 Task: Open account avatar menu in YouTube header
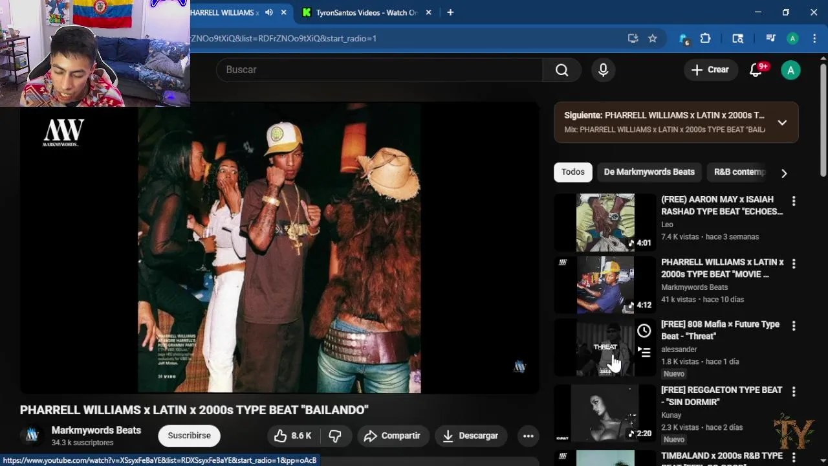tap(790, 70)
